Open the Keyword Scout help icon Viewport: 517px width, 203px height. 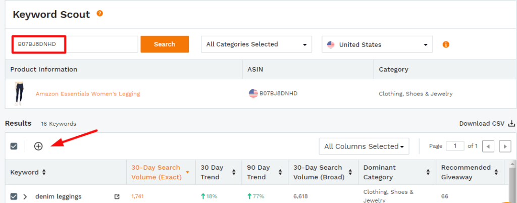(x=99, y=14)
